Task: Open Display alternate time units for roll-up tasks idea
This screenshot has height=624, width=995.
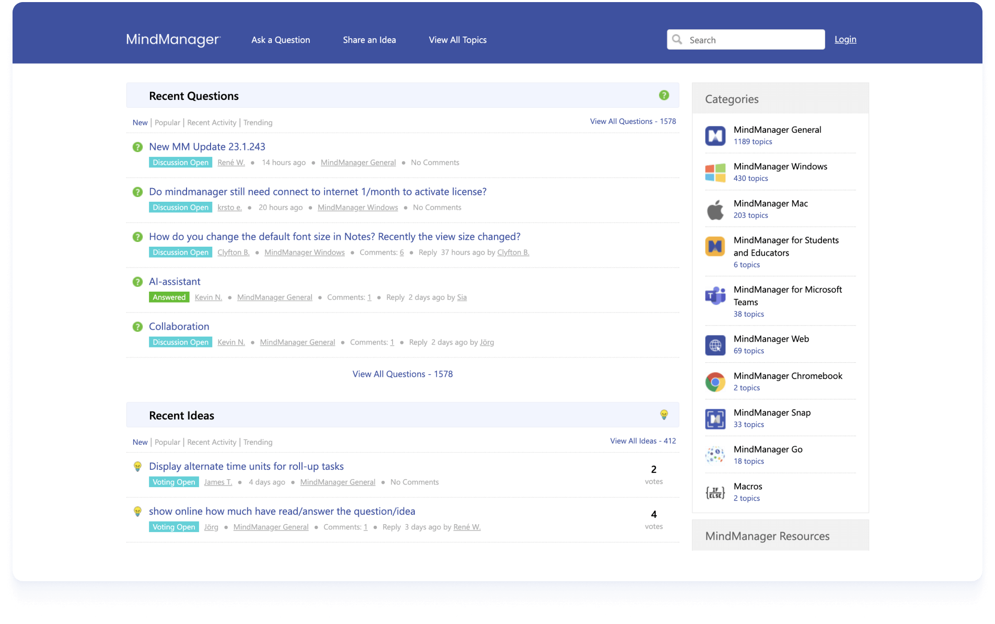Action: 246,466
